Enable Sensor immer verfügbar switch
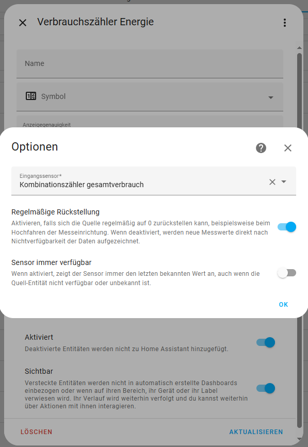Screen dimensions: 308x447 (287, 273)
